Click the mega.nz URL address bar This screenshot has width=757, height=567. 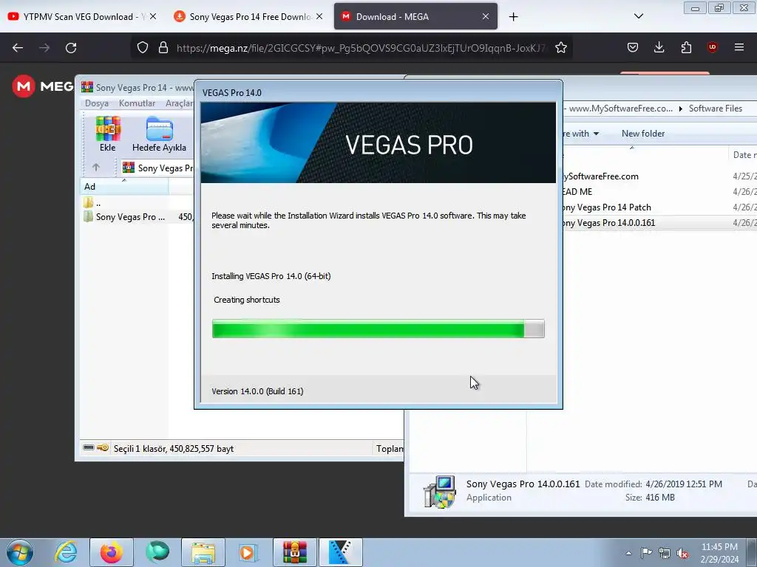click(361, 48)
